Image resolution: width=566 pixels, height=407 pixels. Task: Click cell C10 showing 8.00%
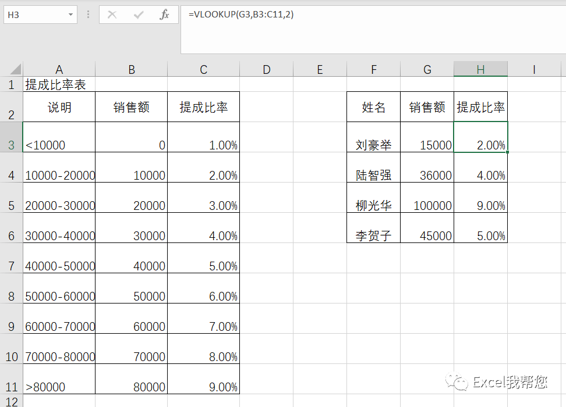tap(204, 349)
